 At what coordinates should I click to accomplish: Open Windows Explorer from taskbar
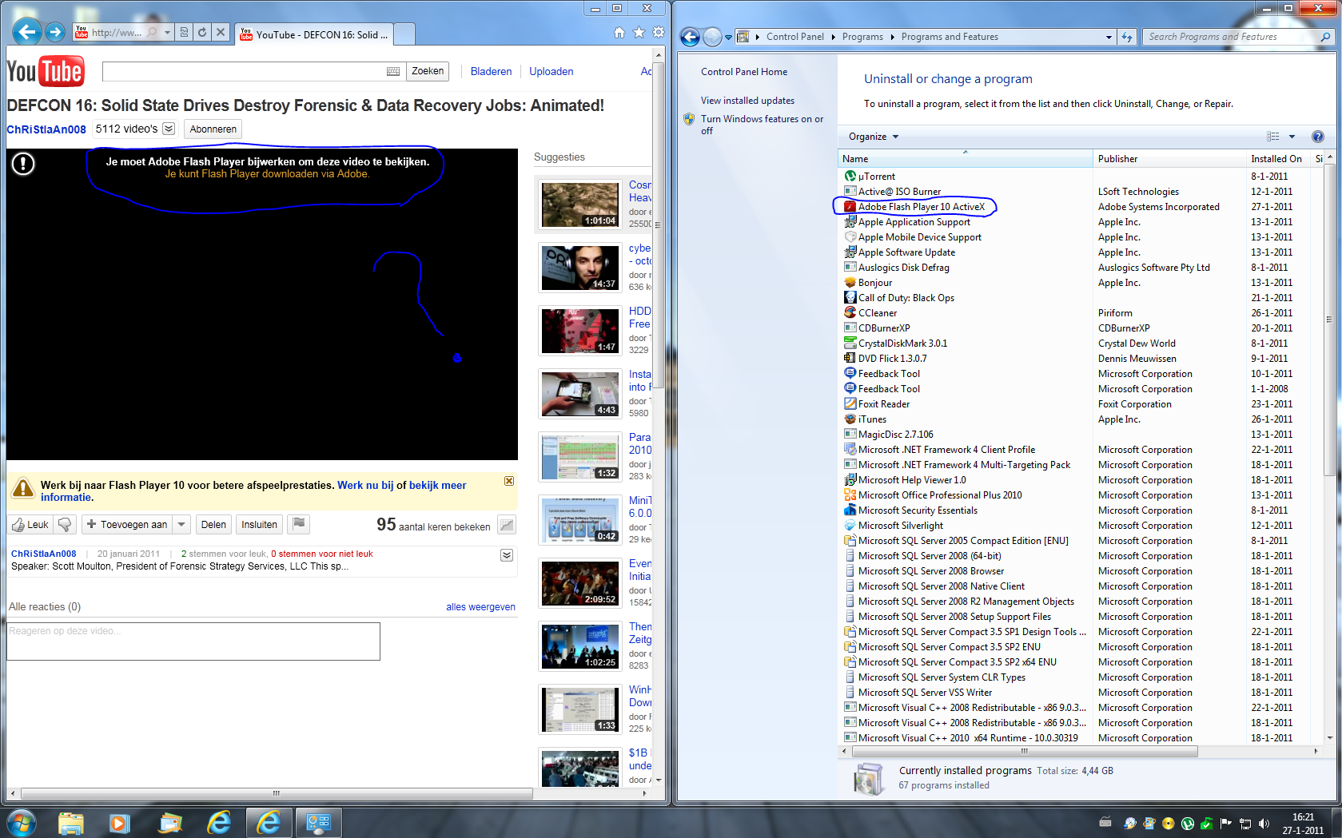(71, 822)
